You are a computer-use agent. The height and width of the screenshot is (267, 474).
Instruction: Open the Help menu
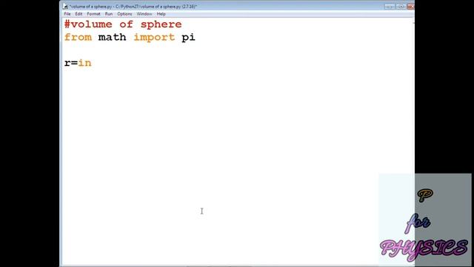click(161, 14)
